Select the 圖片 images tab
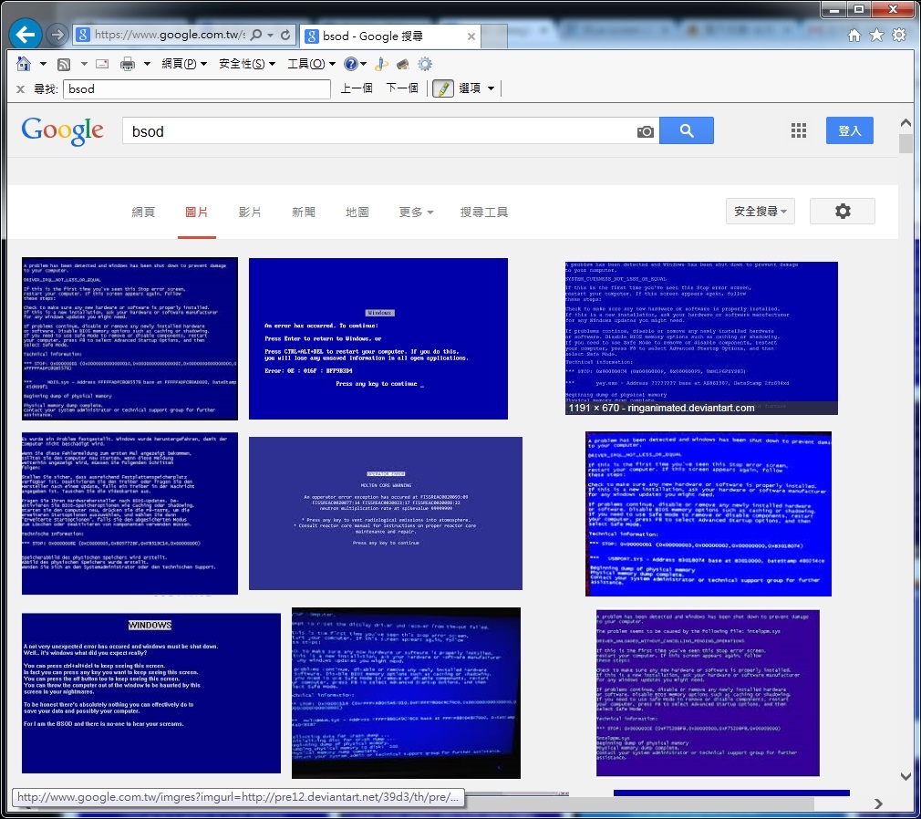 pos(197,213)
